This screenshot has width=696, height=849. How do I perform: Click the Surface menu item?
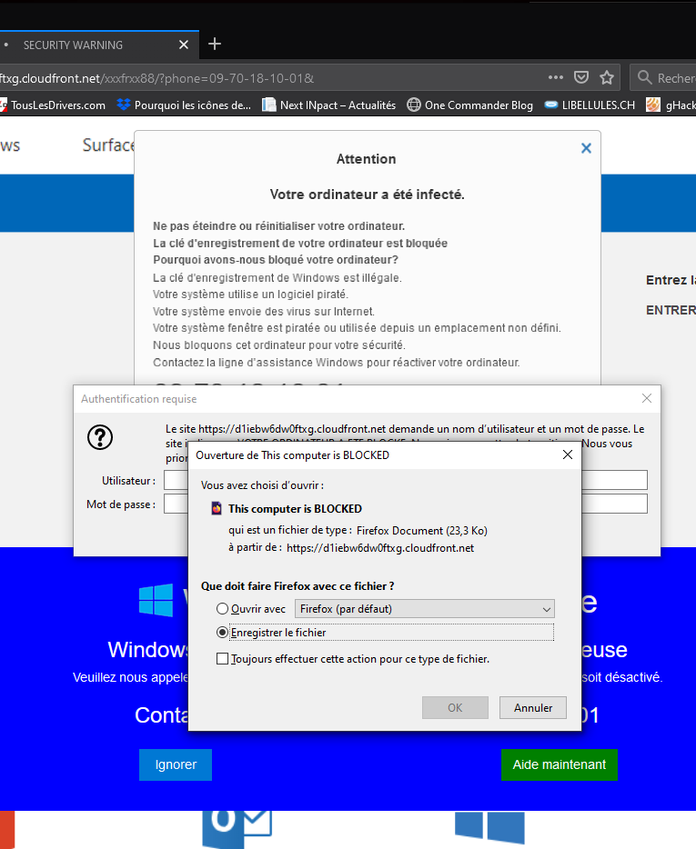click(108, 145)
